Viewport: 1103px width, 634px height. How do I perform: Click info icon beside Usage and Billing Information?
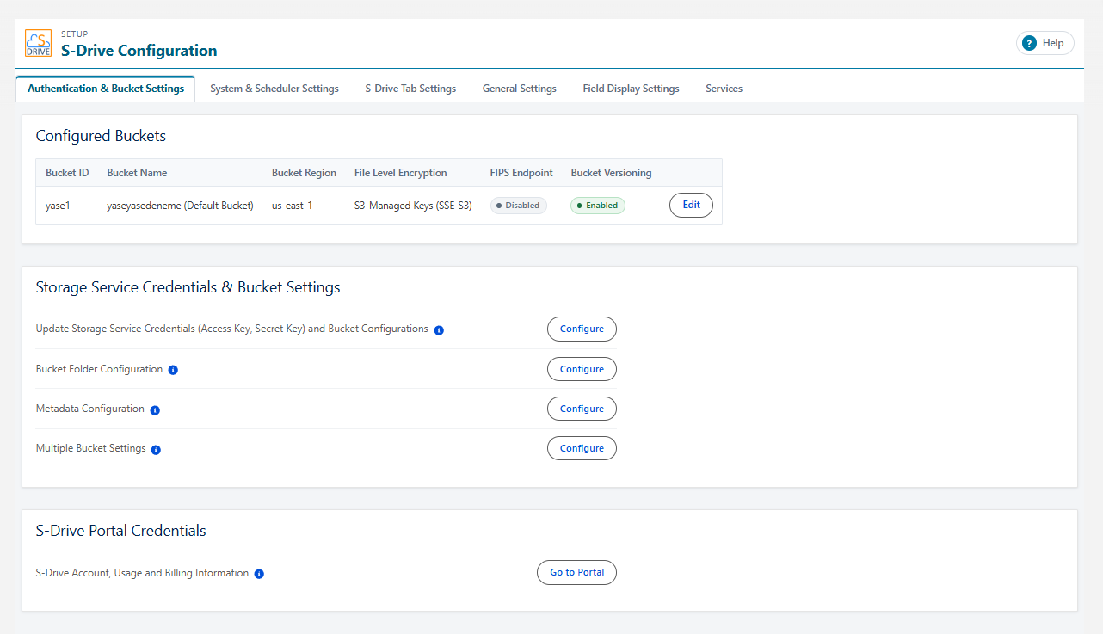coord(259,574)
